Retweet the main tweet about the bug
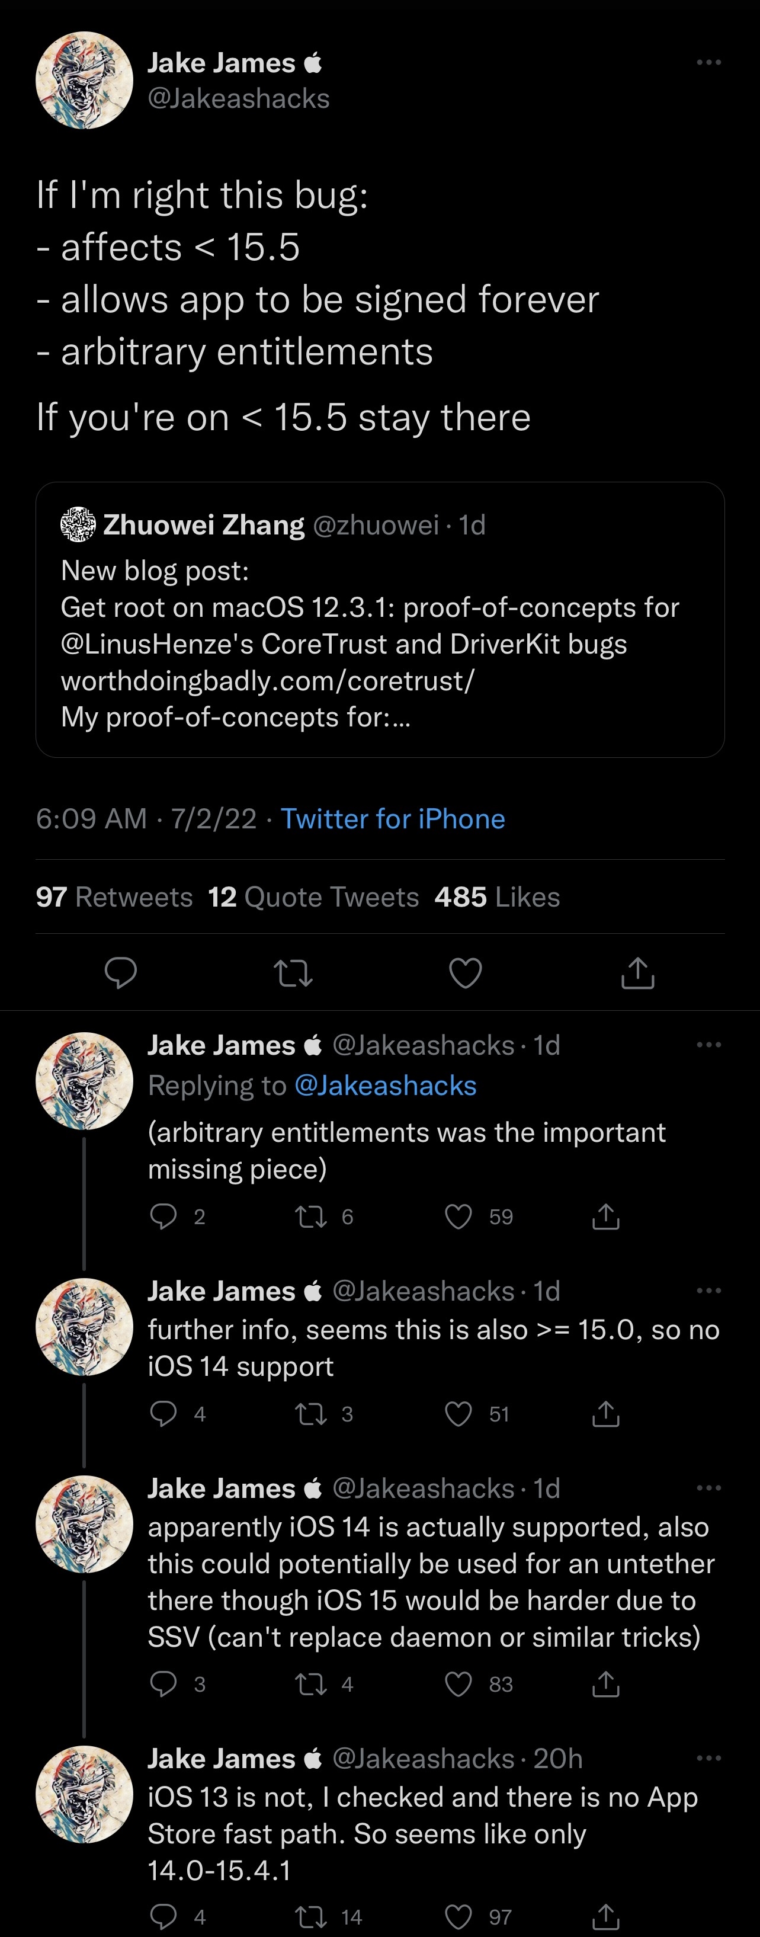Image resolution: width=760 pixels, height=1937 pixels. (x=293, y=973)
